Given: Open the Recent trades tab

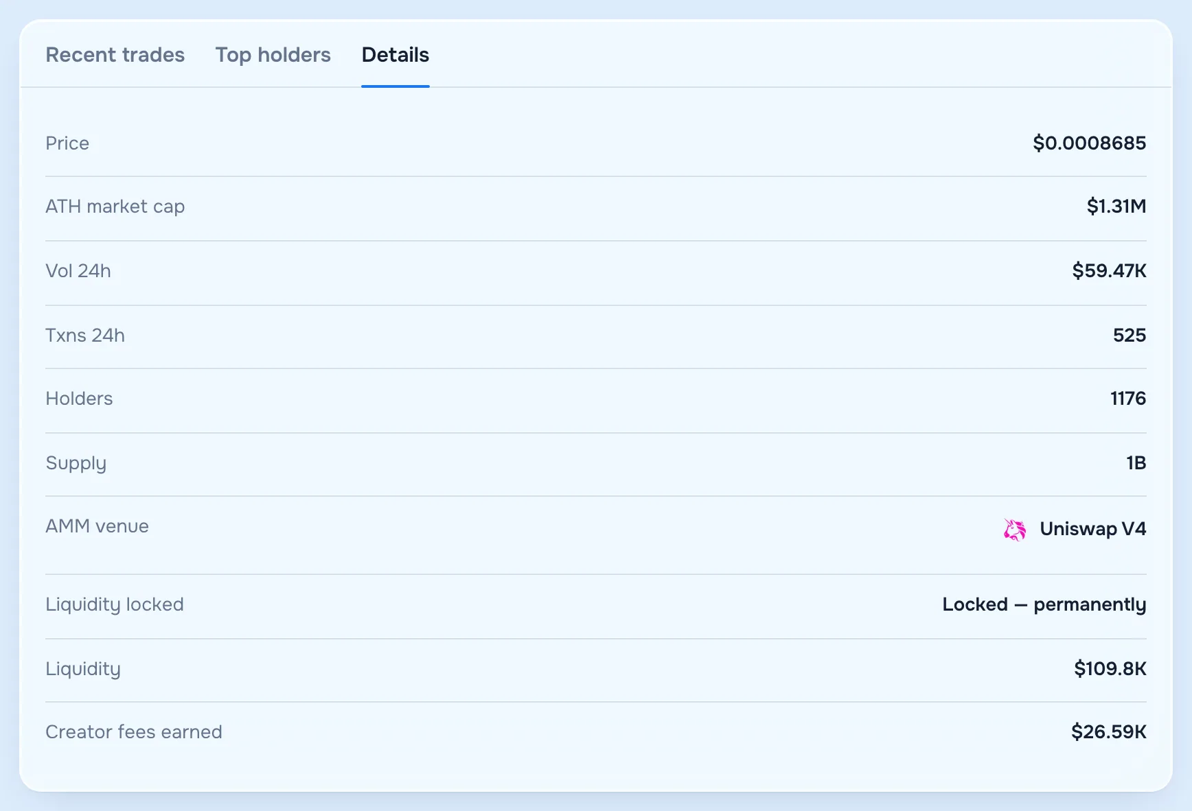Looking at the screenshot, I should tap(115, 55).
